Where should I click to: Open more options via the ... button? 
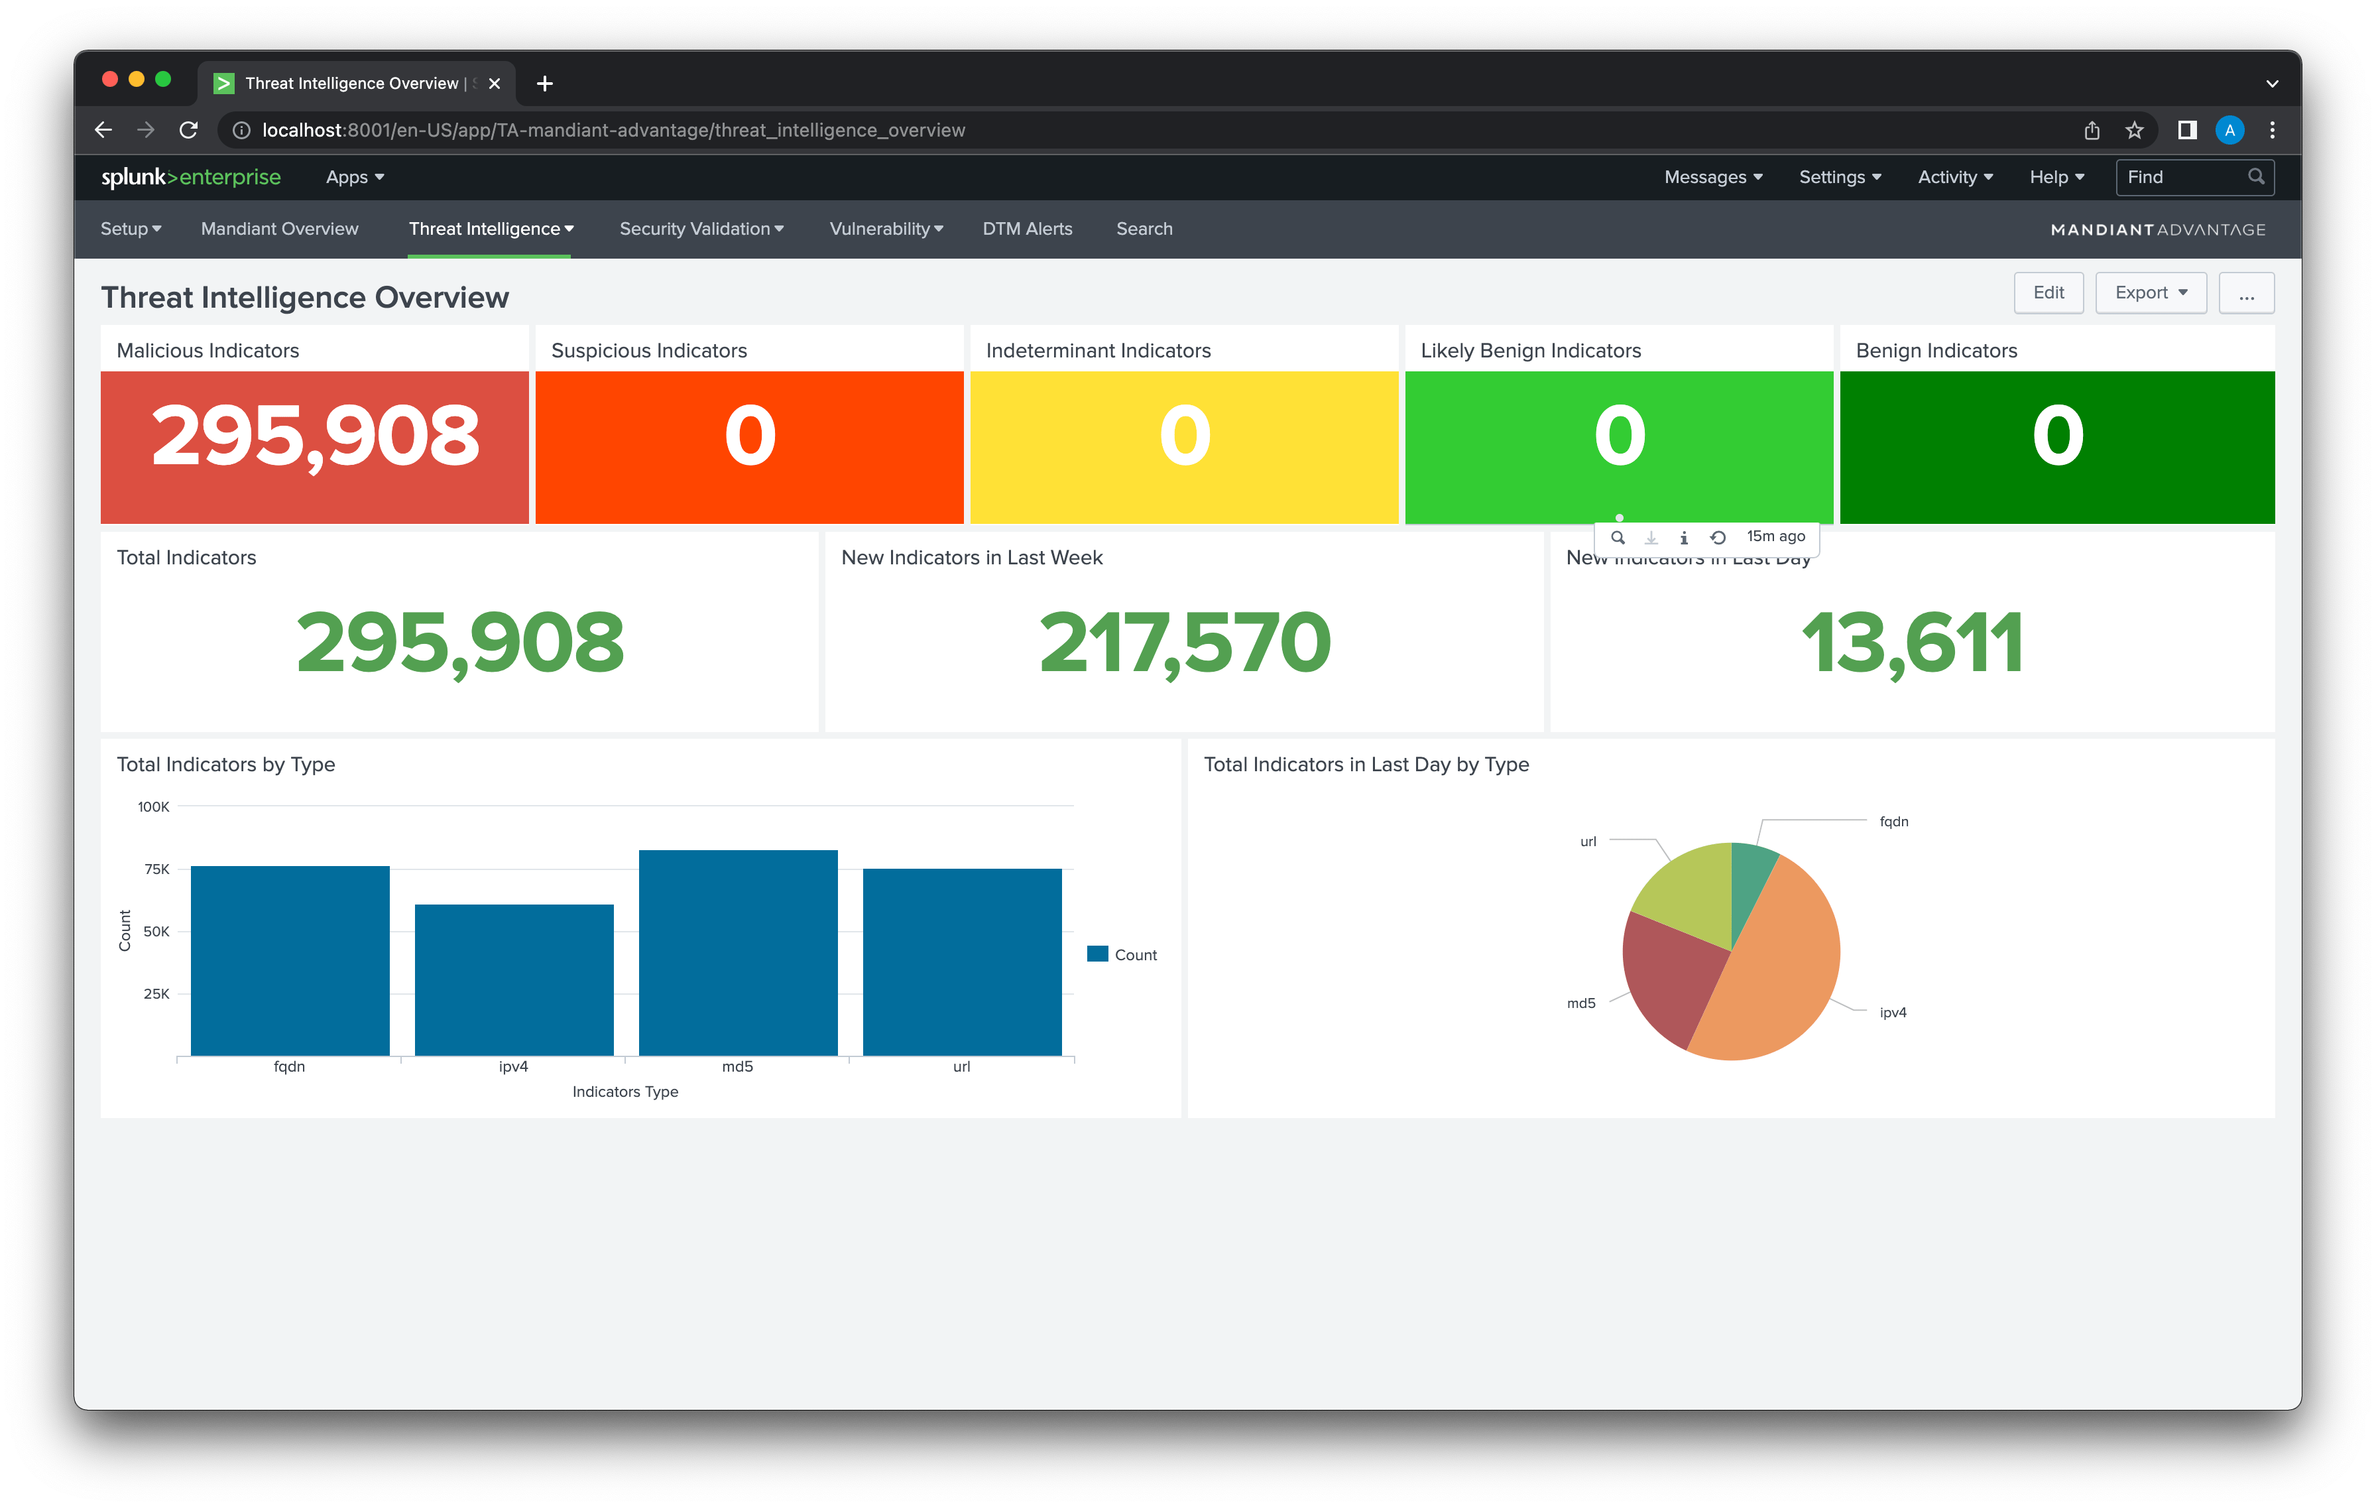coord(2247,292)
